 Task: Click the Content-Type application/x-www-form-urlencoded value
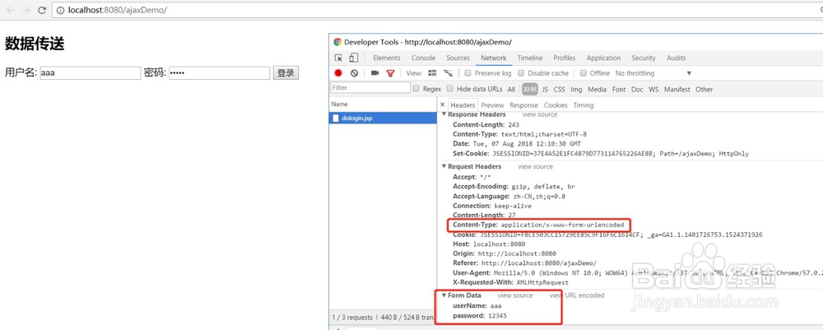562,225
